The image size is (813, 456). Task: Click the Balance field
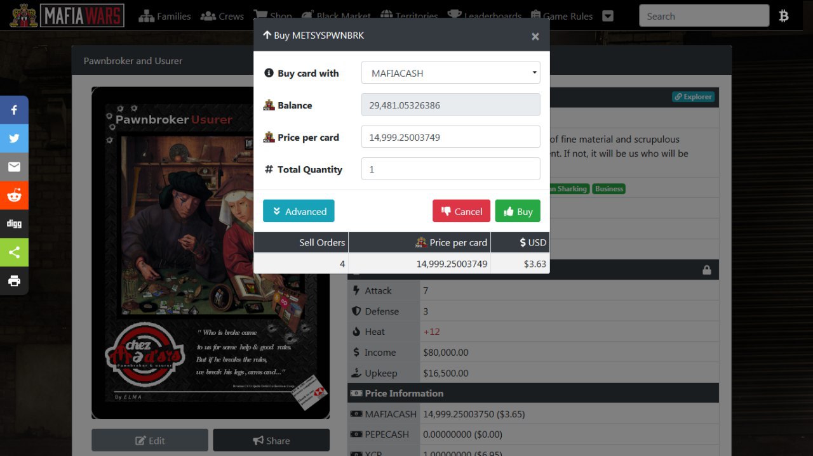[451, 105]
